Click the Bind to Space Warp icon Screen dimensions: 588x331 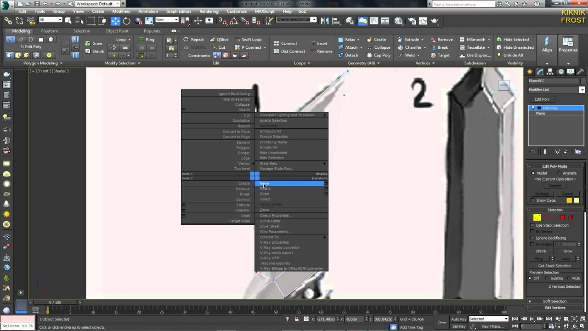click(31, 20)
